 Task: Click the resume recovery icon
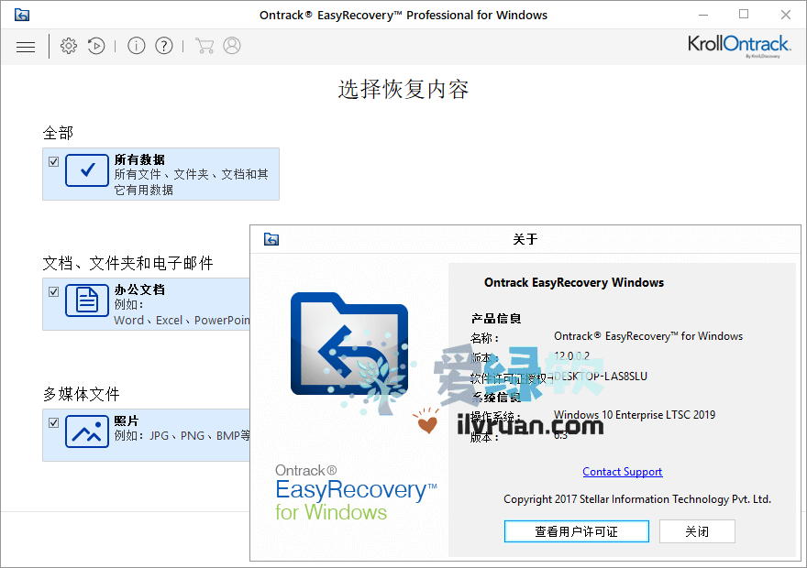point(96,46)
